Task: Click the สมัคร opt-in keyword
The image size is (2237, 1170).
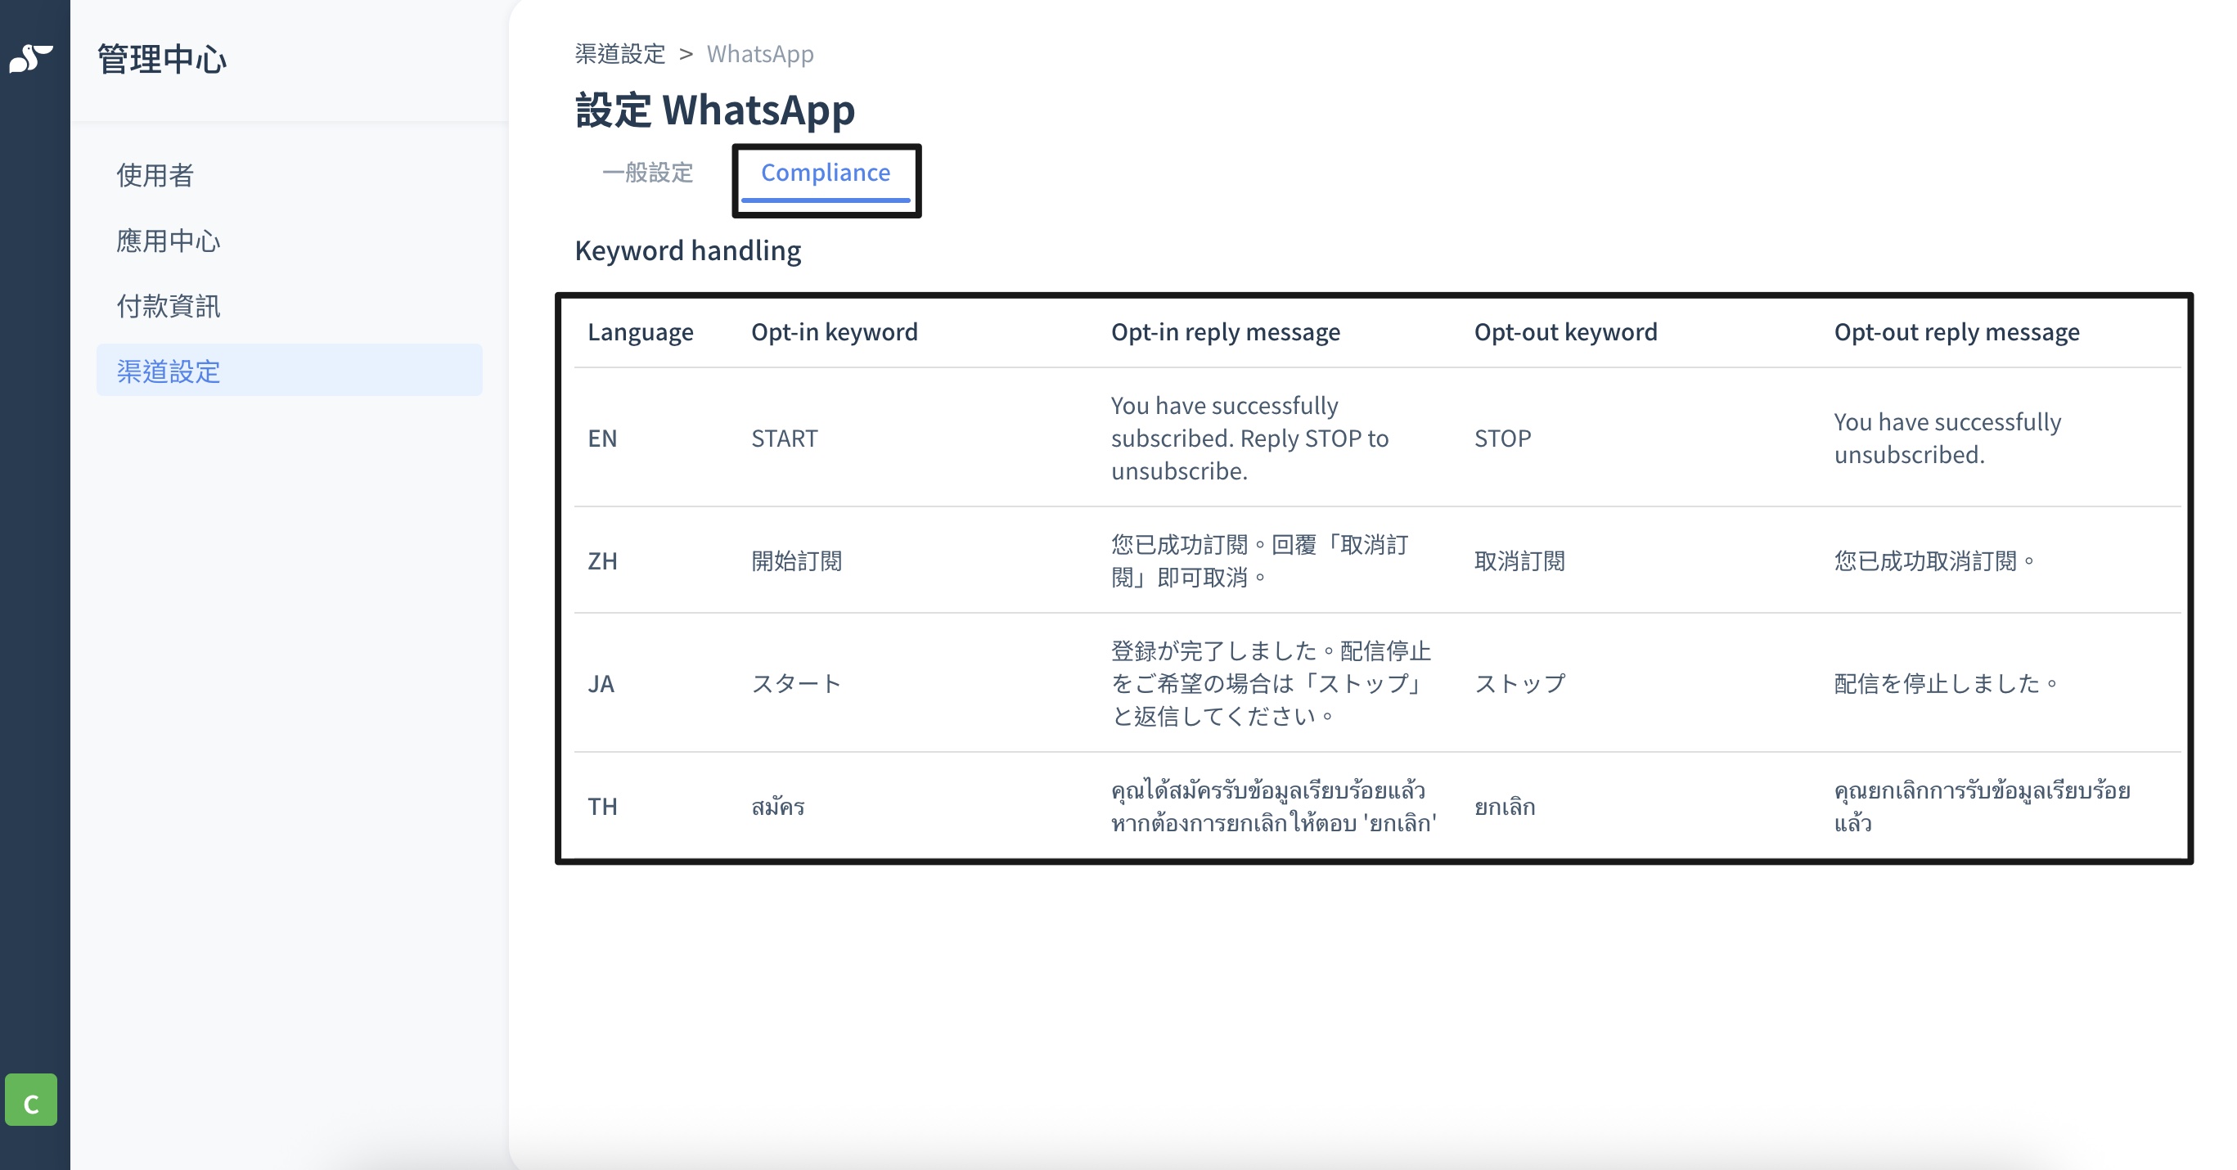Action: 778,806
